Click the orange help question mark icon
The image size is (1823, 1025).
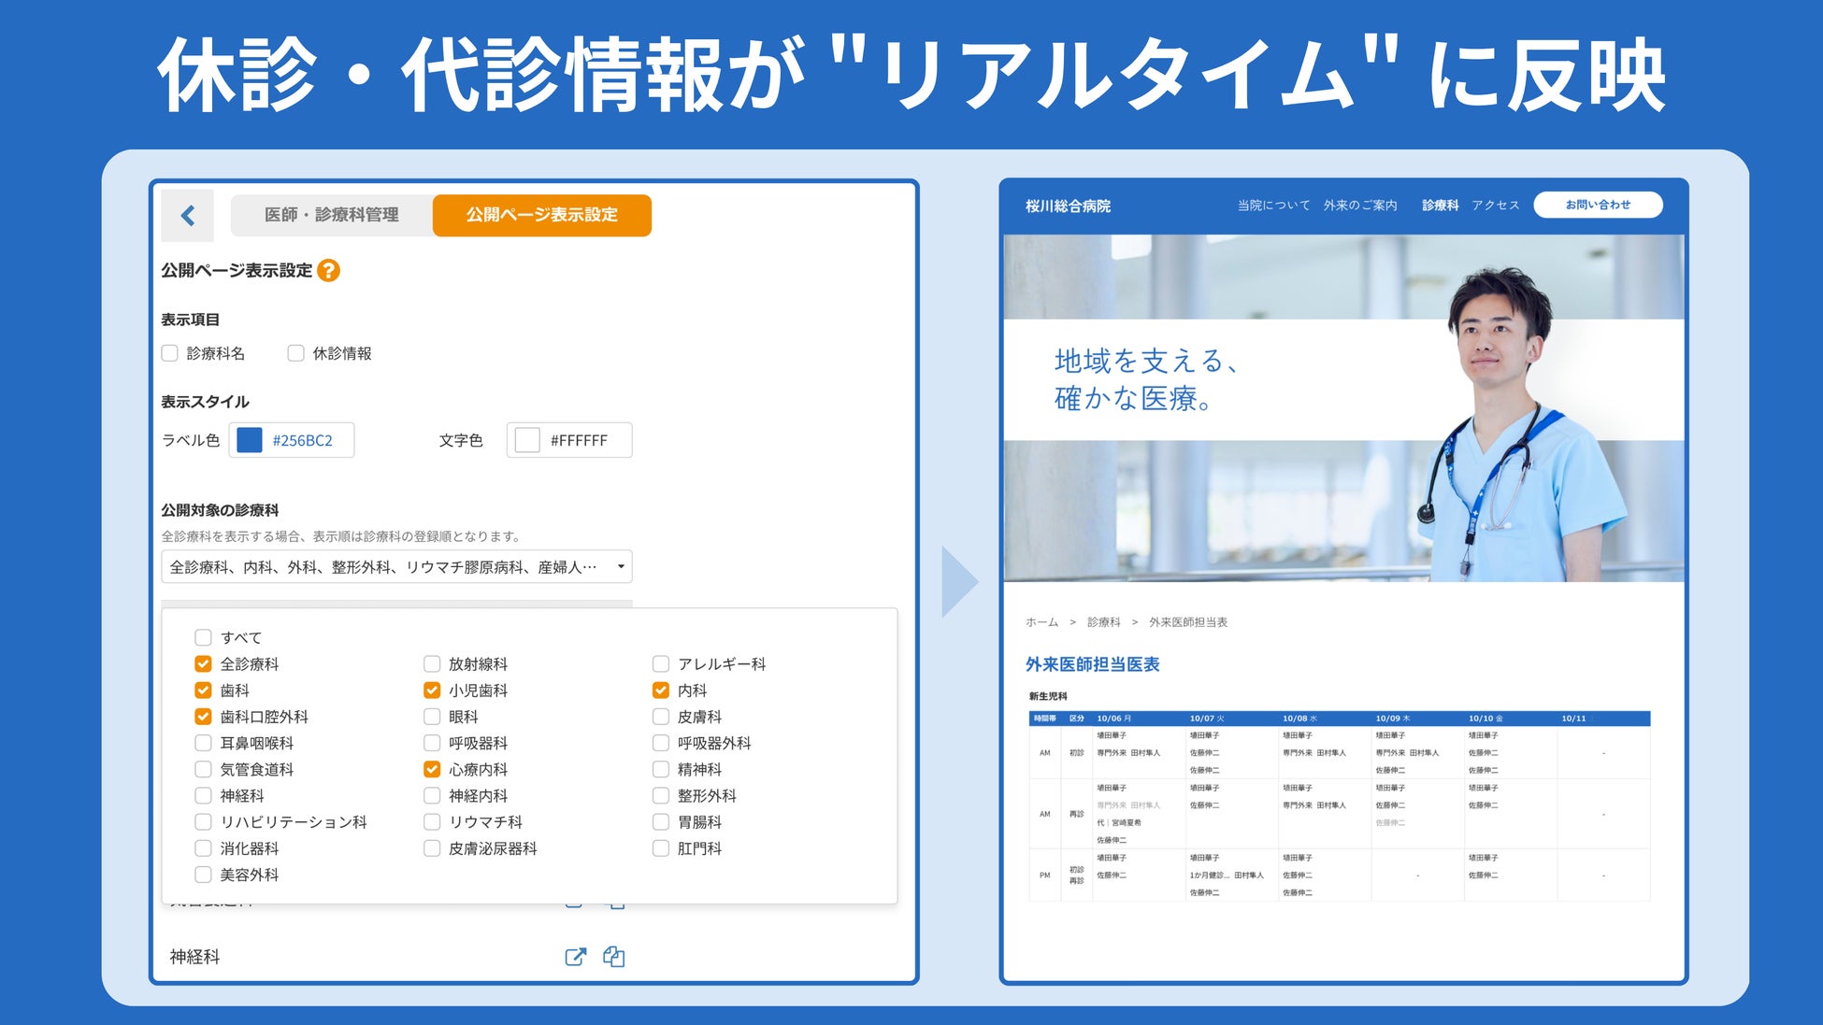328,270
